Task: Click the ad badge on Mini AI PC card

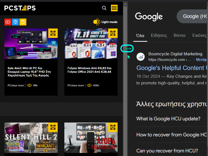Action: [x=53, y=33]
